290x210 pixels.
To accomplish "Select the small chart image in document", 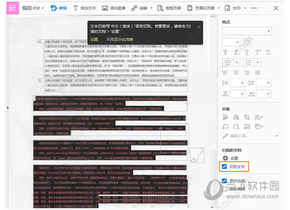I will tap(197, 155).
